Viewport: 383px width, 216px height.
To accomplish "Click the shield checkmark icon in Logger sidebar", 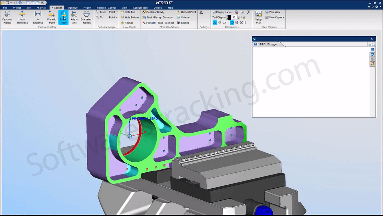I will [372, 54].
